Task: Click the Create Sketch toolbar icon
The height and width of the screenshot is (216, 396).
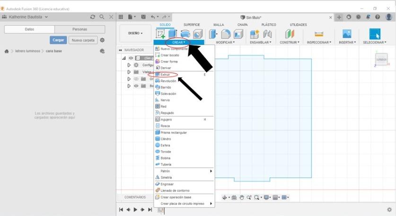Action: [160, 34]
